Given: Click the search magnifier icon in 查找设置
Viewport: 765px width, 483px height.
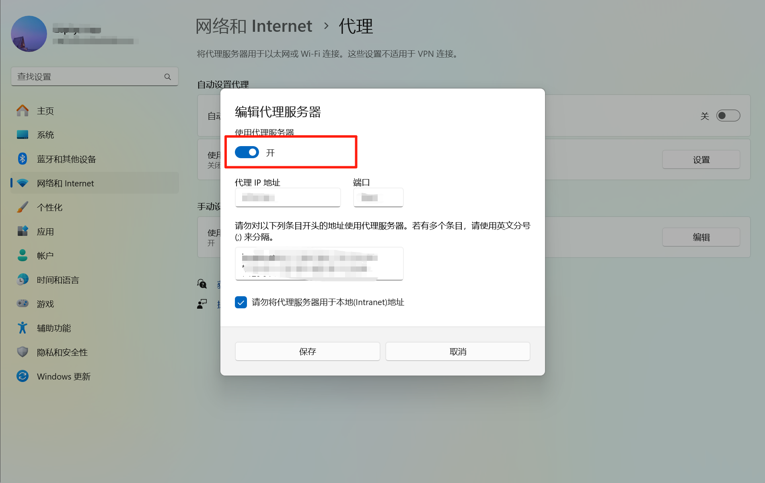Looking at the screenshot, I should click(168, 76).
